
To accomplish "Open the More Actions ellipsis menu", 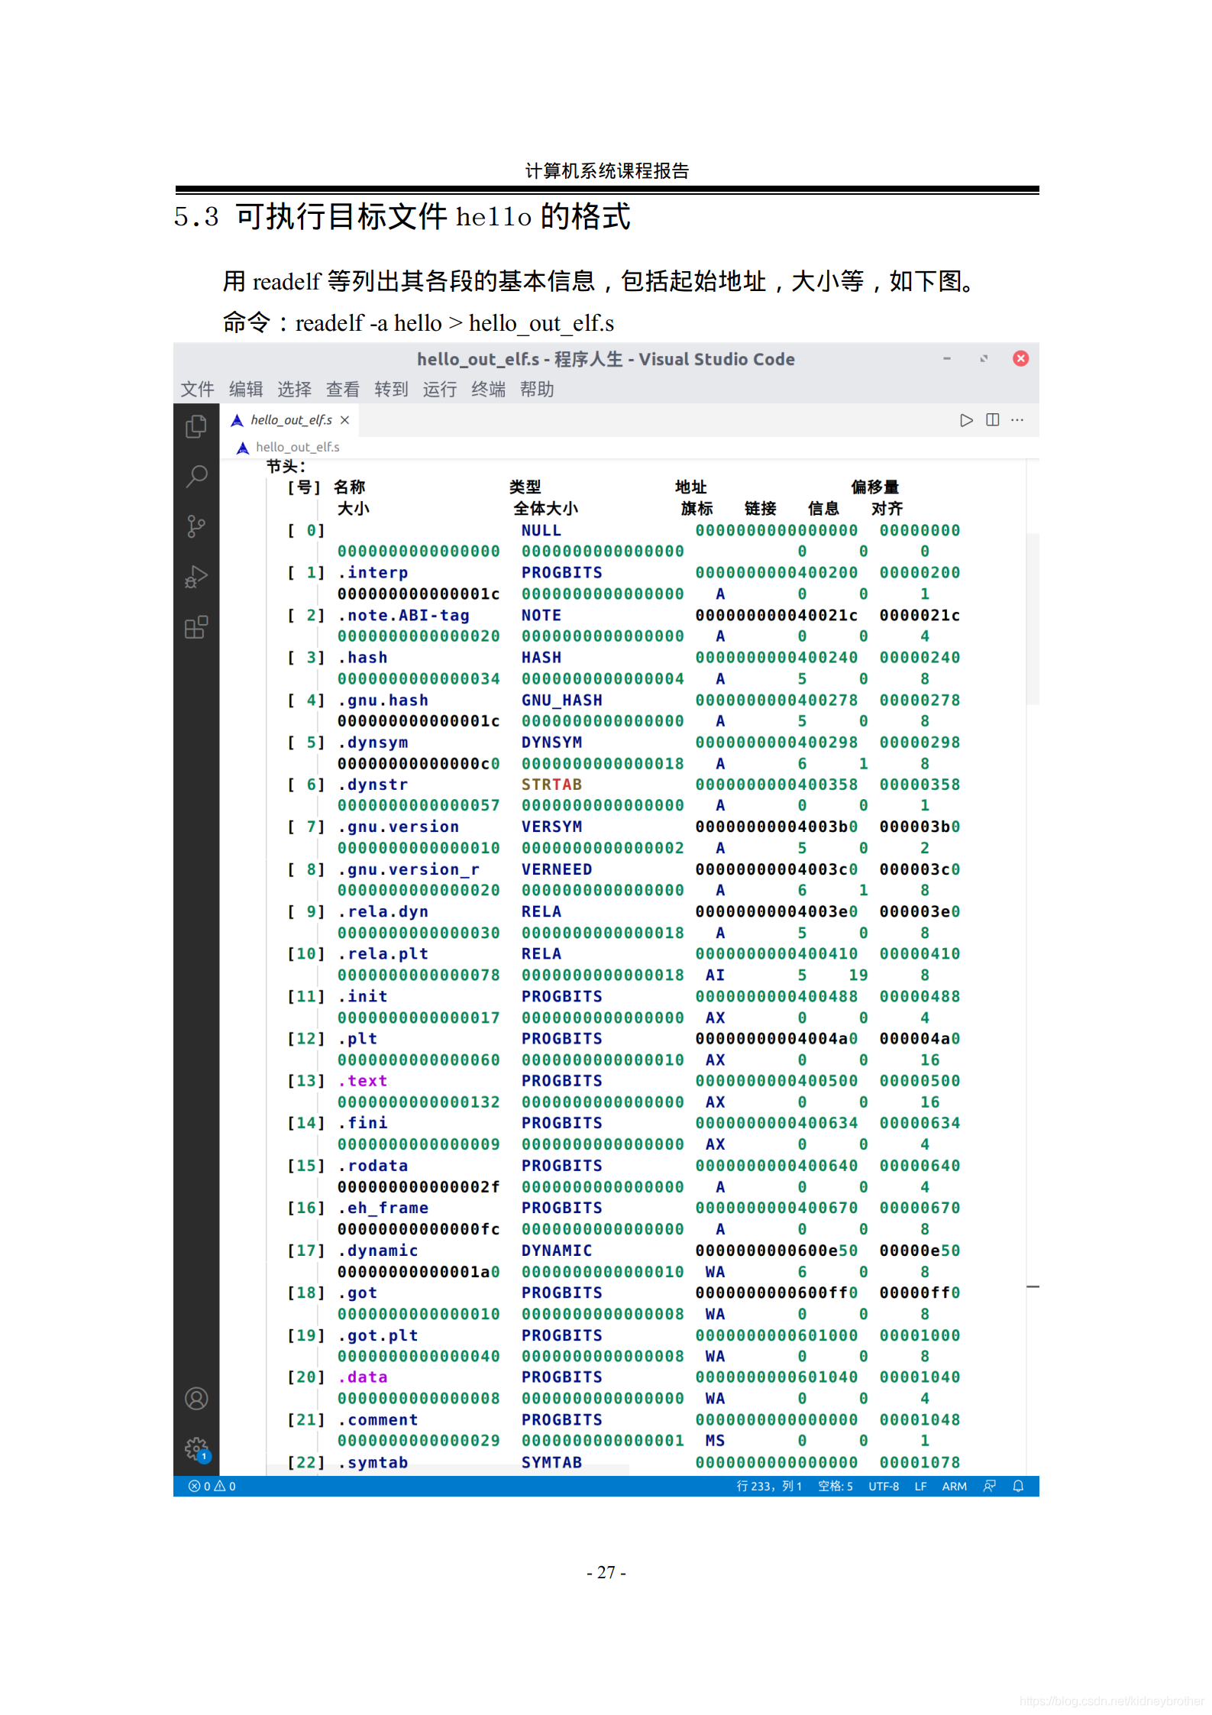I will point(1018,420).
